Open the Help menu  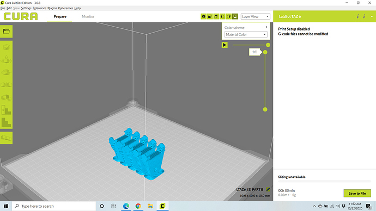(x=77, y=8)
